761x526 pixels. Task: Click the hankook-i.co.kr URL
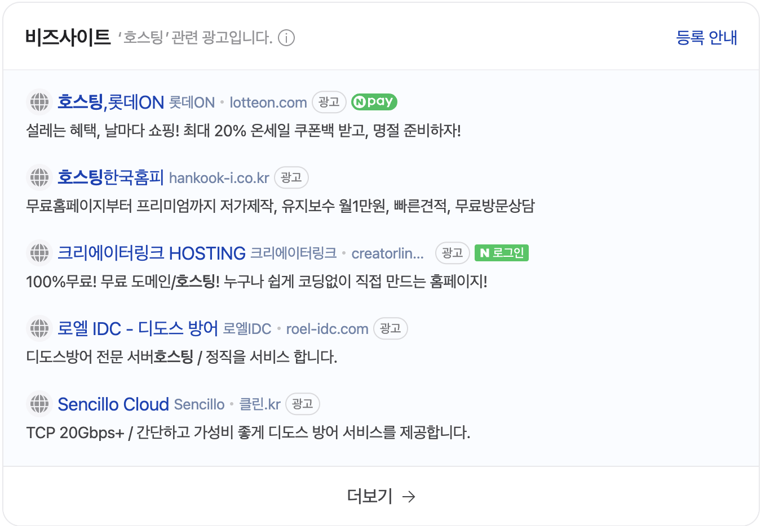(219, 178)
